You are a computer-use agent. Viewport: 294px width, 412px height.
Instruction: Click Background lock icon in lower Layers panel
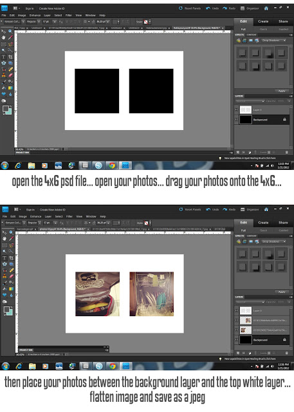(284, 340)
